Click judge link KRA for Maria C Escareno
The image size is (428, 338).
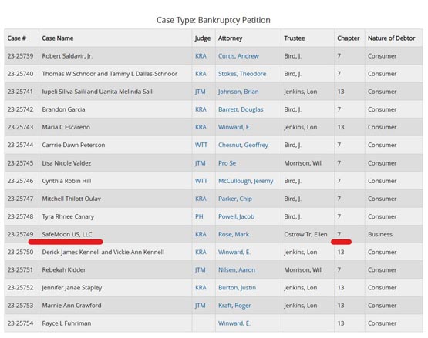(x=201, y=127)
